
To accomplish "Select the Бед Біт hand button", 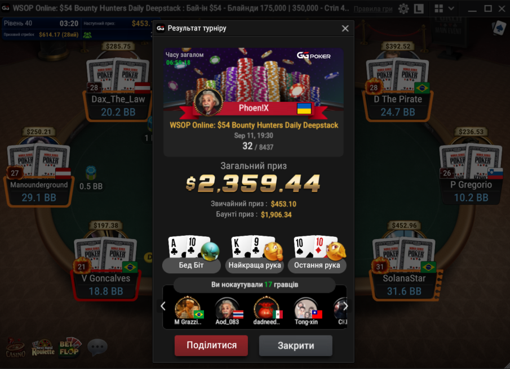I will pos(191,265).
